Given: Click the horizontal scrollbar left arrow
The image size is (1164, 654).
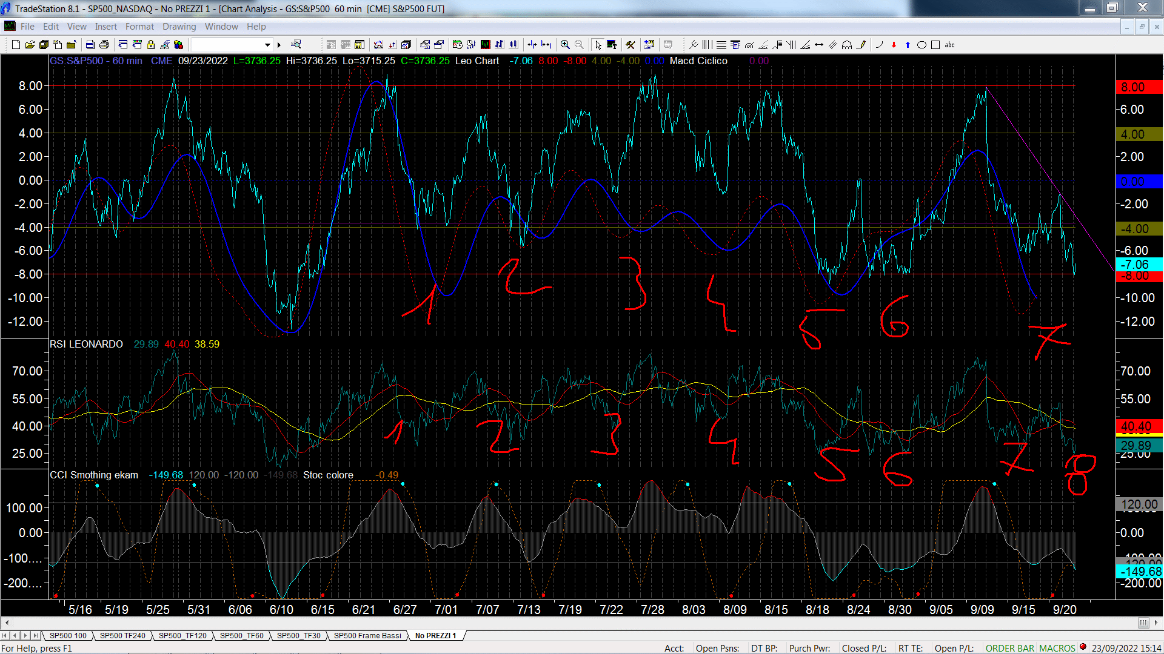Looking at the screenshot, I should tap(6, 623).
